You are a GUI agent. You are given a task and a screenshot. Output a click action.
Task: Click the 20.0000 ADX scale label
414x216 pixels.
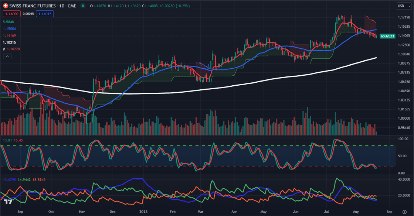point(404,195)
